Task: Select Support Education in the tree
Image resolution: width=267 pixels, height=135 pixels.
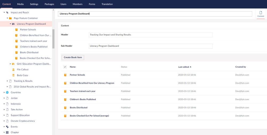Action: pos(20,115)
